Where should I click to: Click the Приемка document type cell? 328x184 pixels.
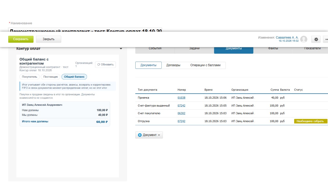(143, 98)
